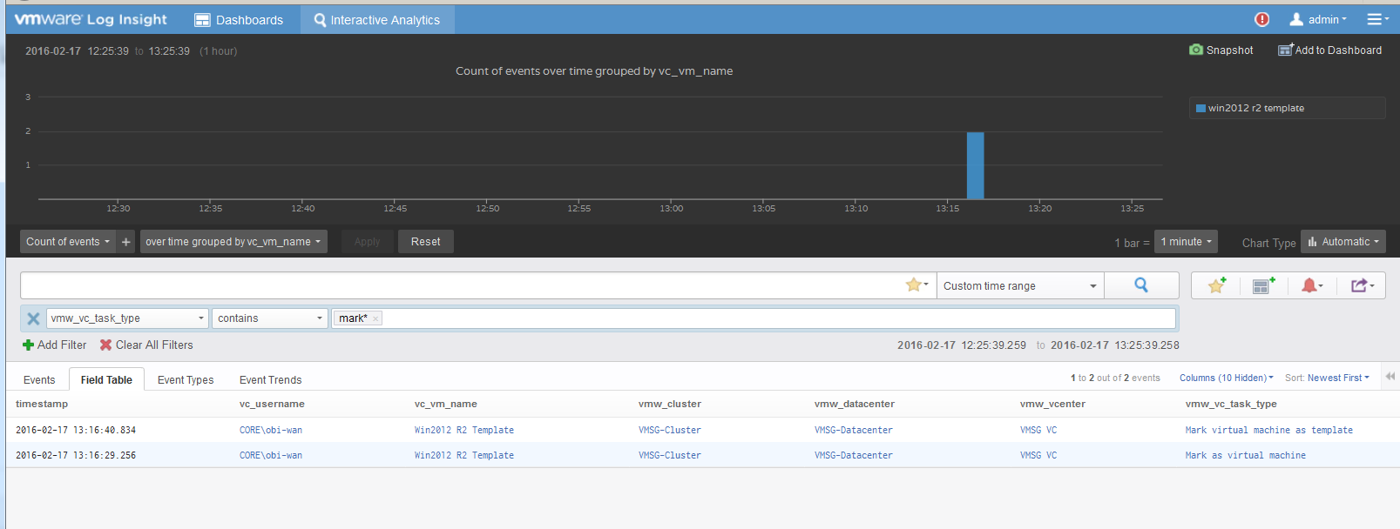Open filter operator contains dropdown
Screen dimensions: 1400x529
(270, 318)
